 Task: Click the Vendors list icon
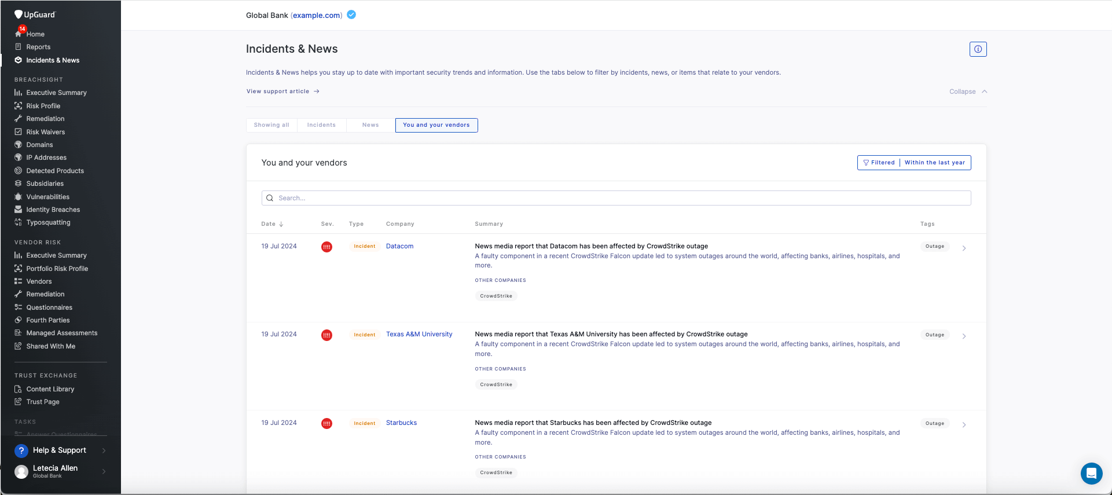19,281
